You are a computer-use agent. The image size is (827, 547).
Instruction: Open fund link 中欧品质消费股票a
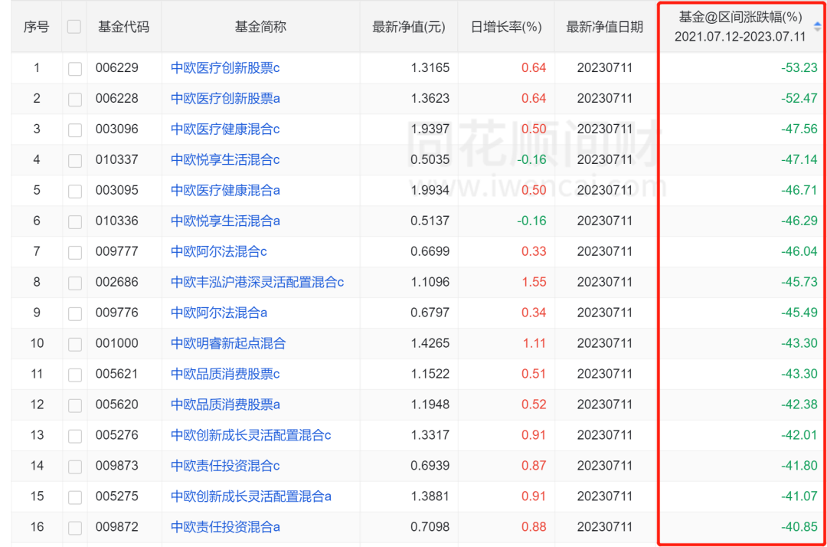225,405
